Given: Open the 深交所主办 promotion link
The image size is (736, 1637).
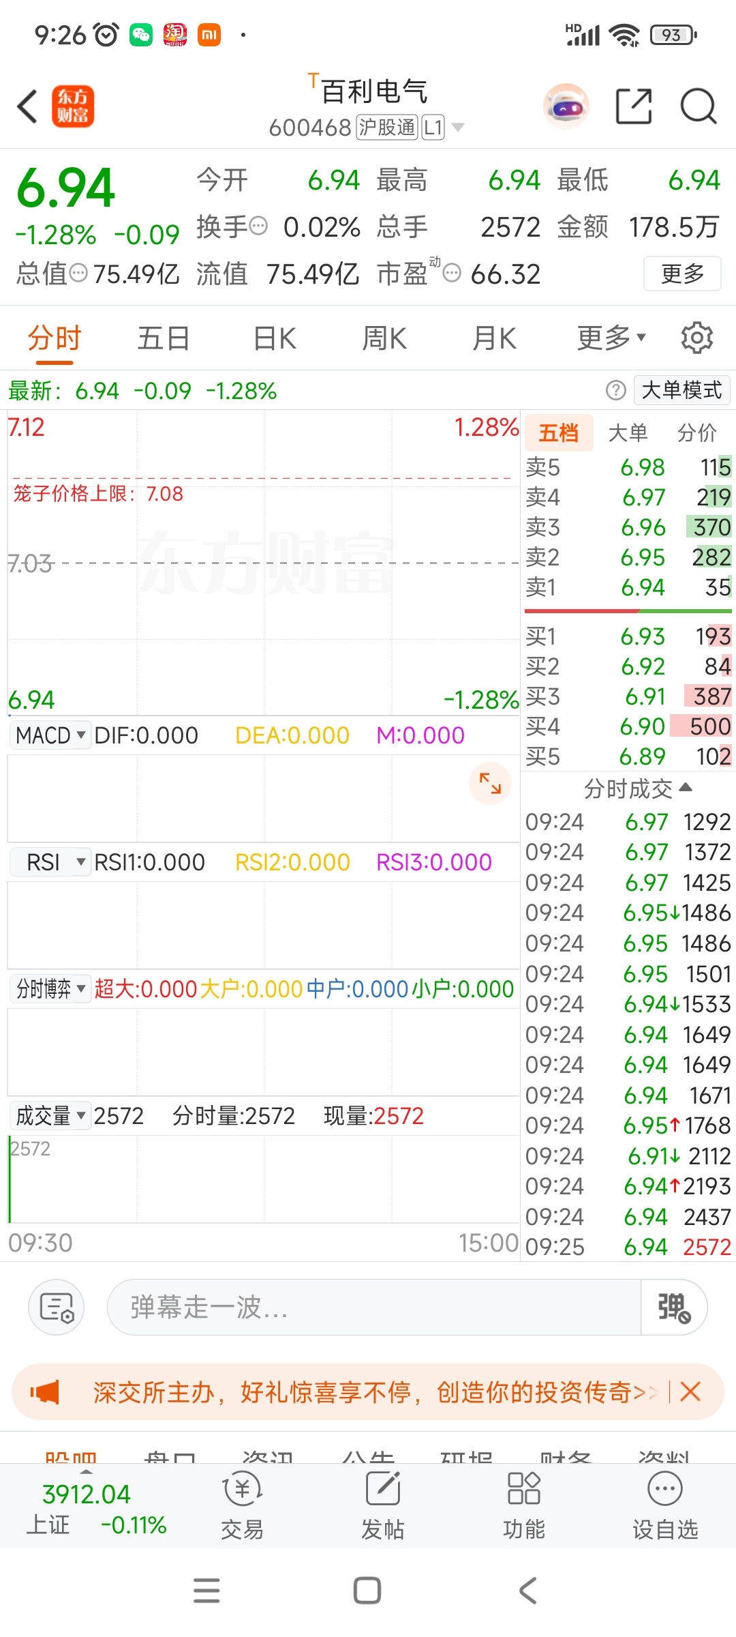Looking at the screenshot, I should point(376,1392).
